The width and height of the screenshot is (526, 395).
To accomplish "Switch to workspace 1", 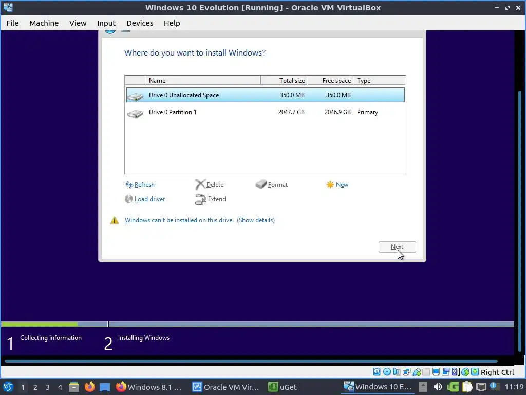I will [23, 387].
